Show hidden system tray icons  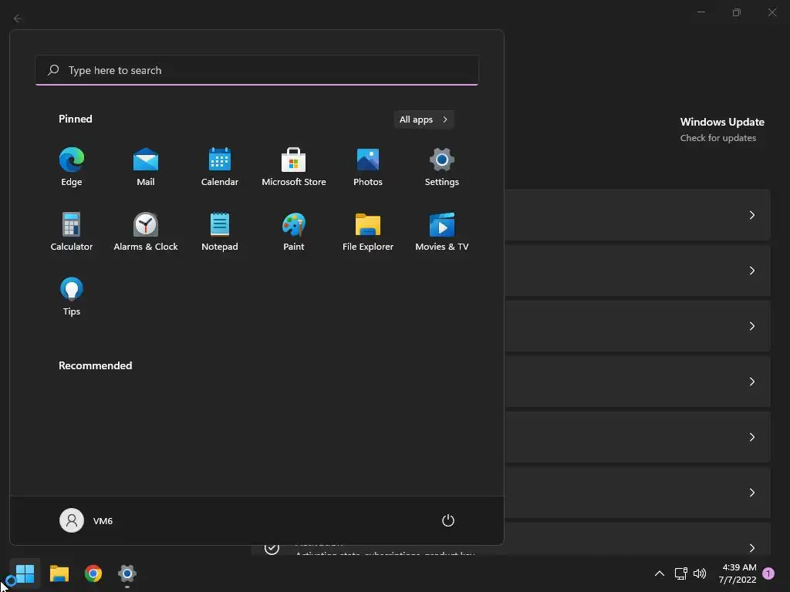tap(659, 573)
